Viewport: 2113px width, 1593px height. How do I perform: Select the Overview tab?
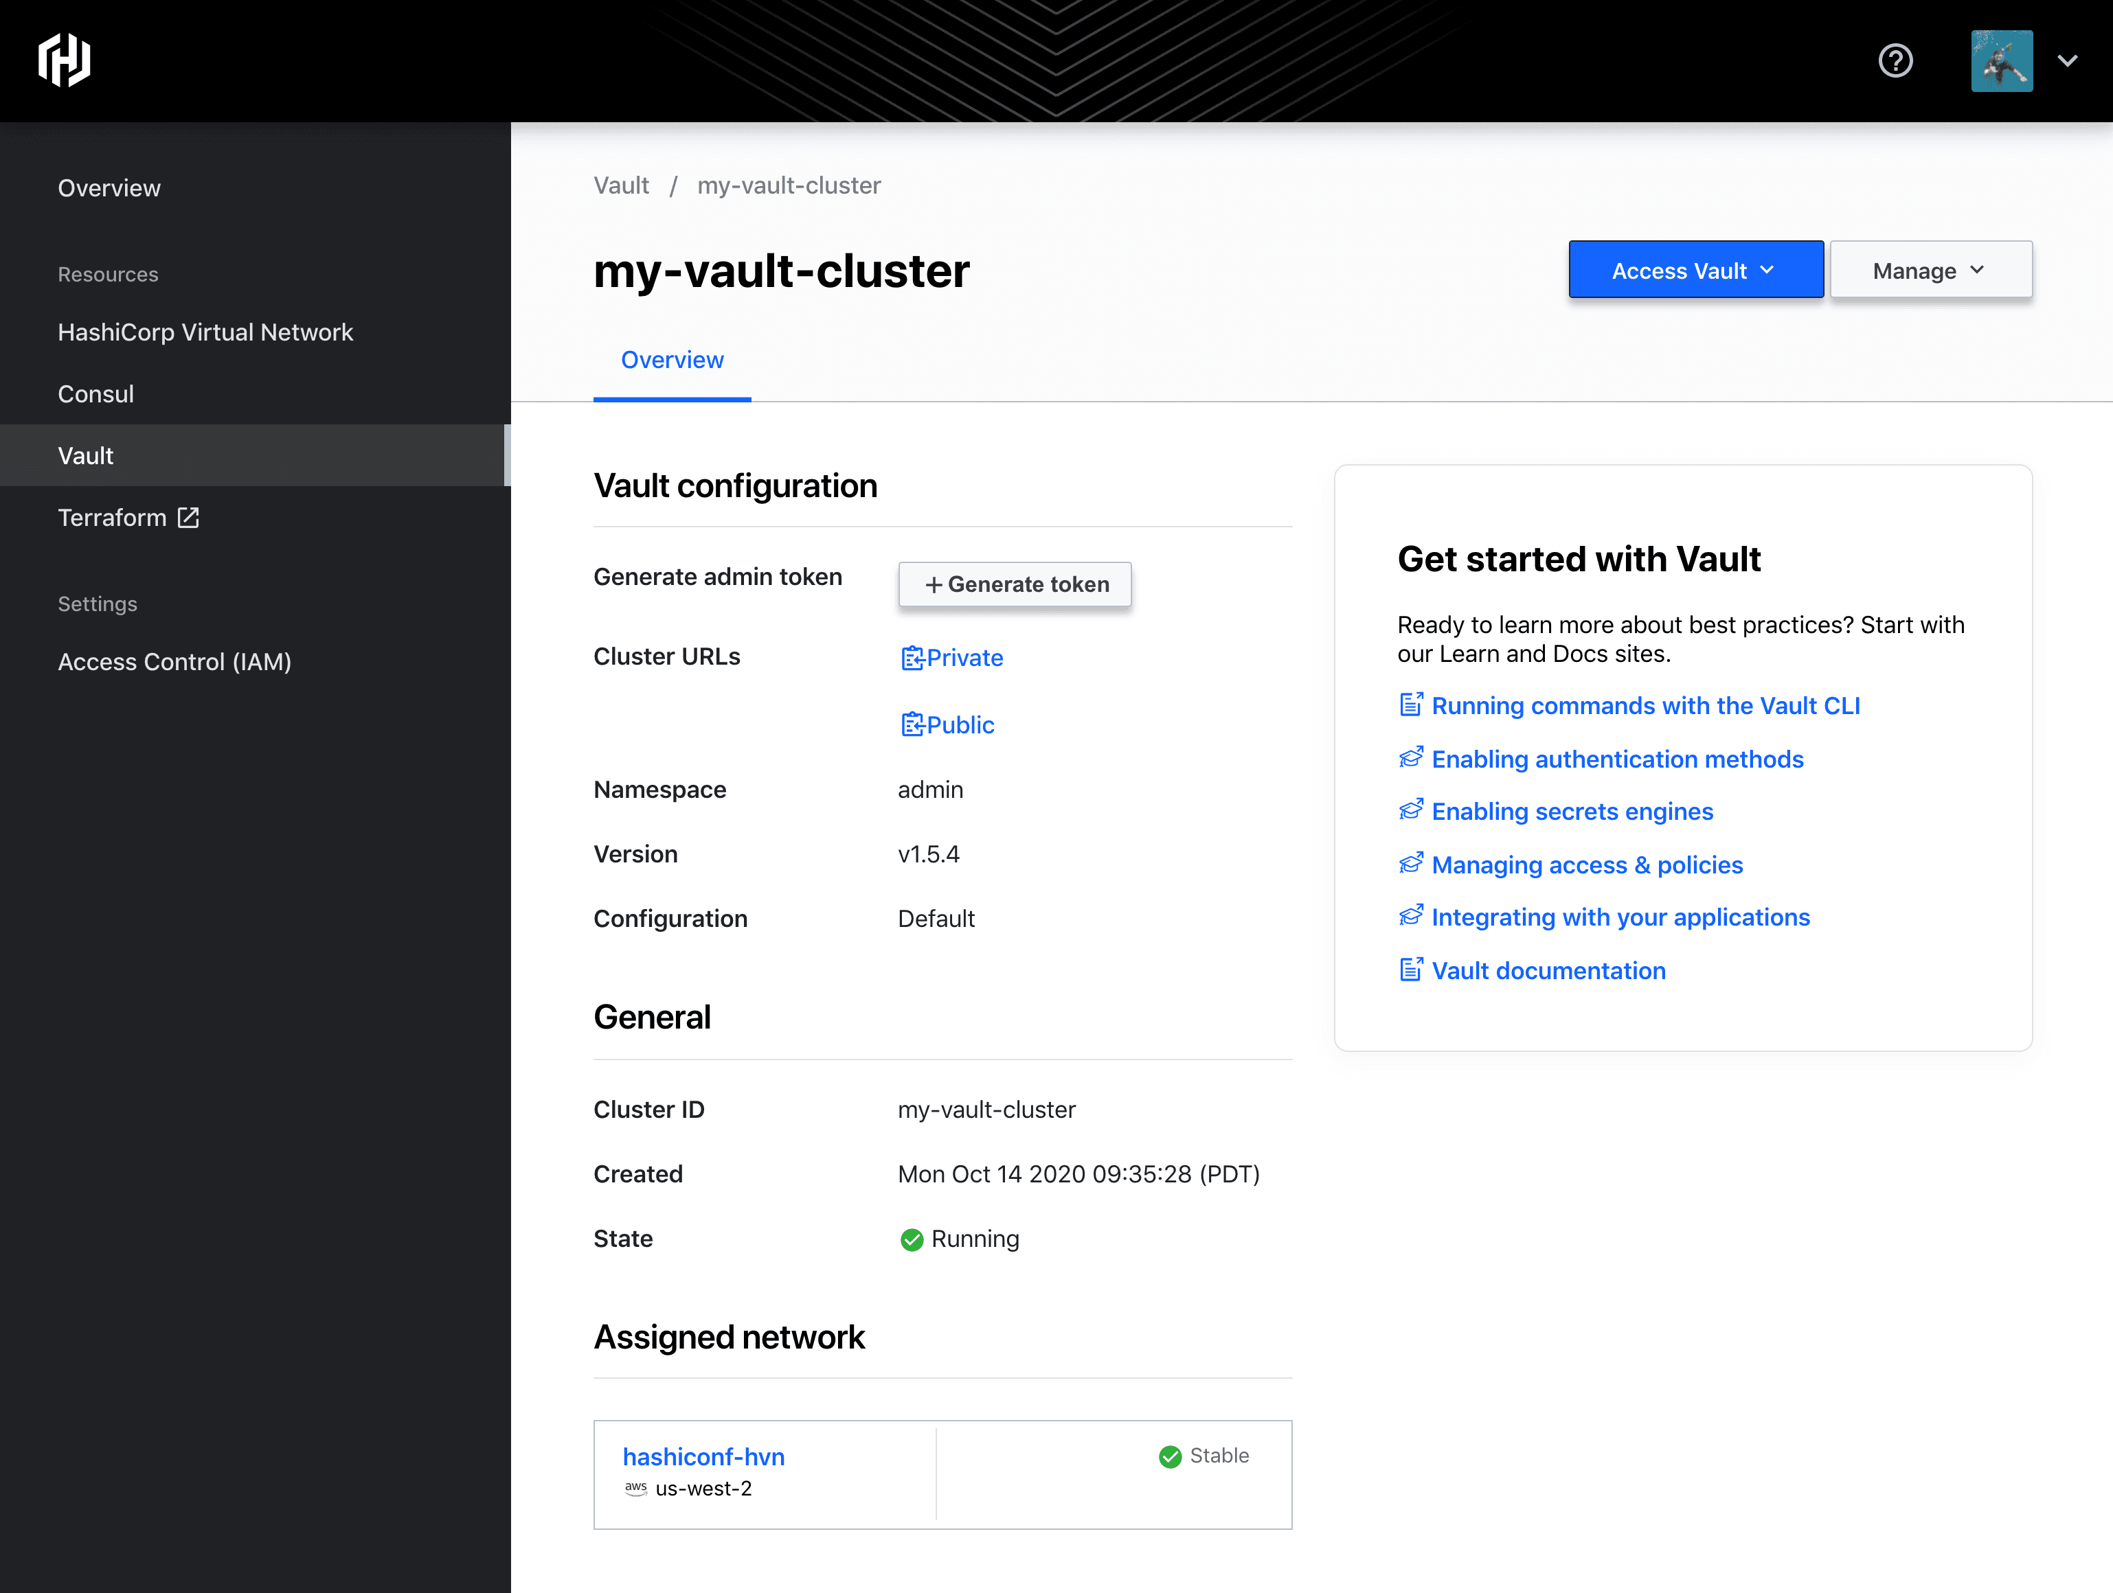[672, 360]
